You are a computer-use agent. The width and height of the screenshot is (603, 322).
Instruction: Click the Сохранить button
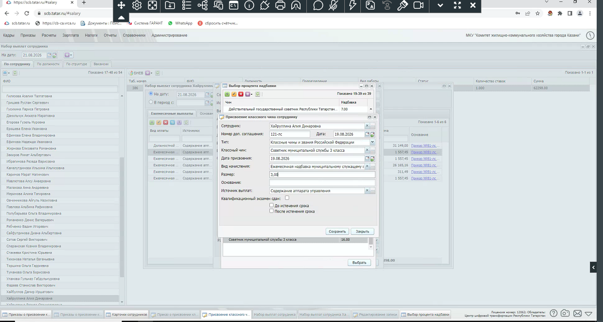tap(337, 232)
